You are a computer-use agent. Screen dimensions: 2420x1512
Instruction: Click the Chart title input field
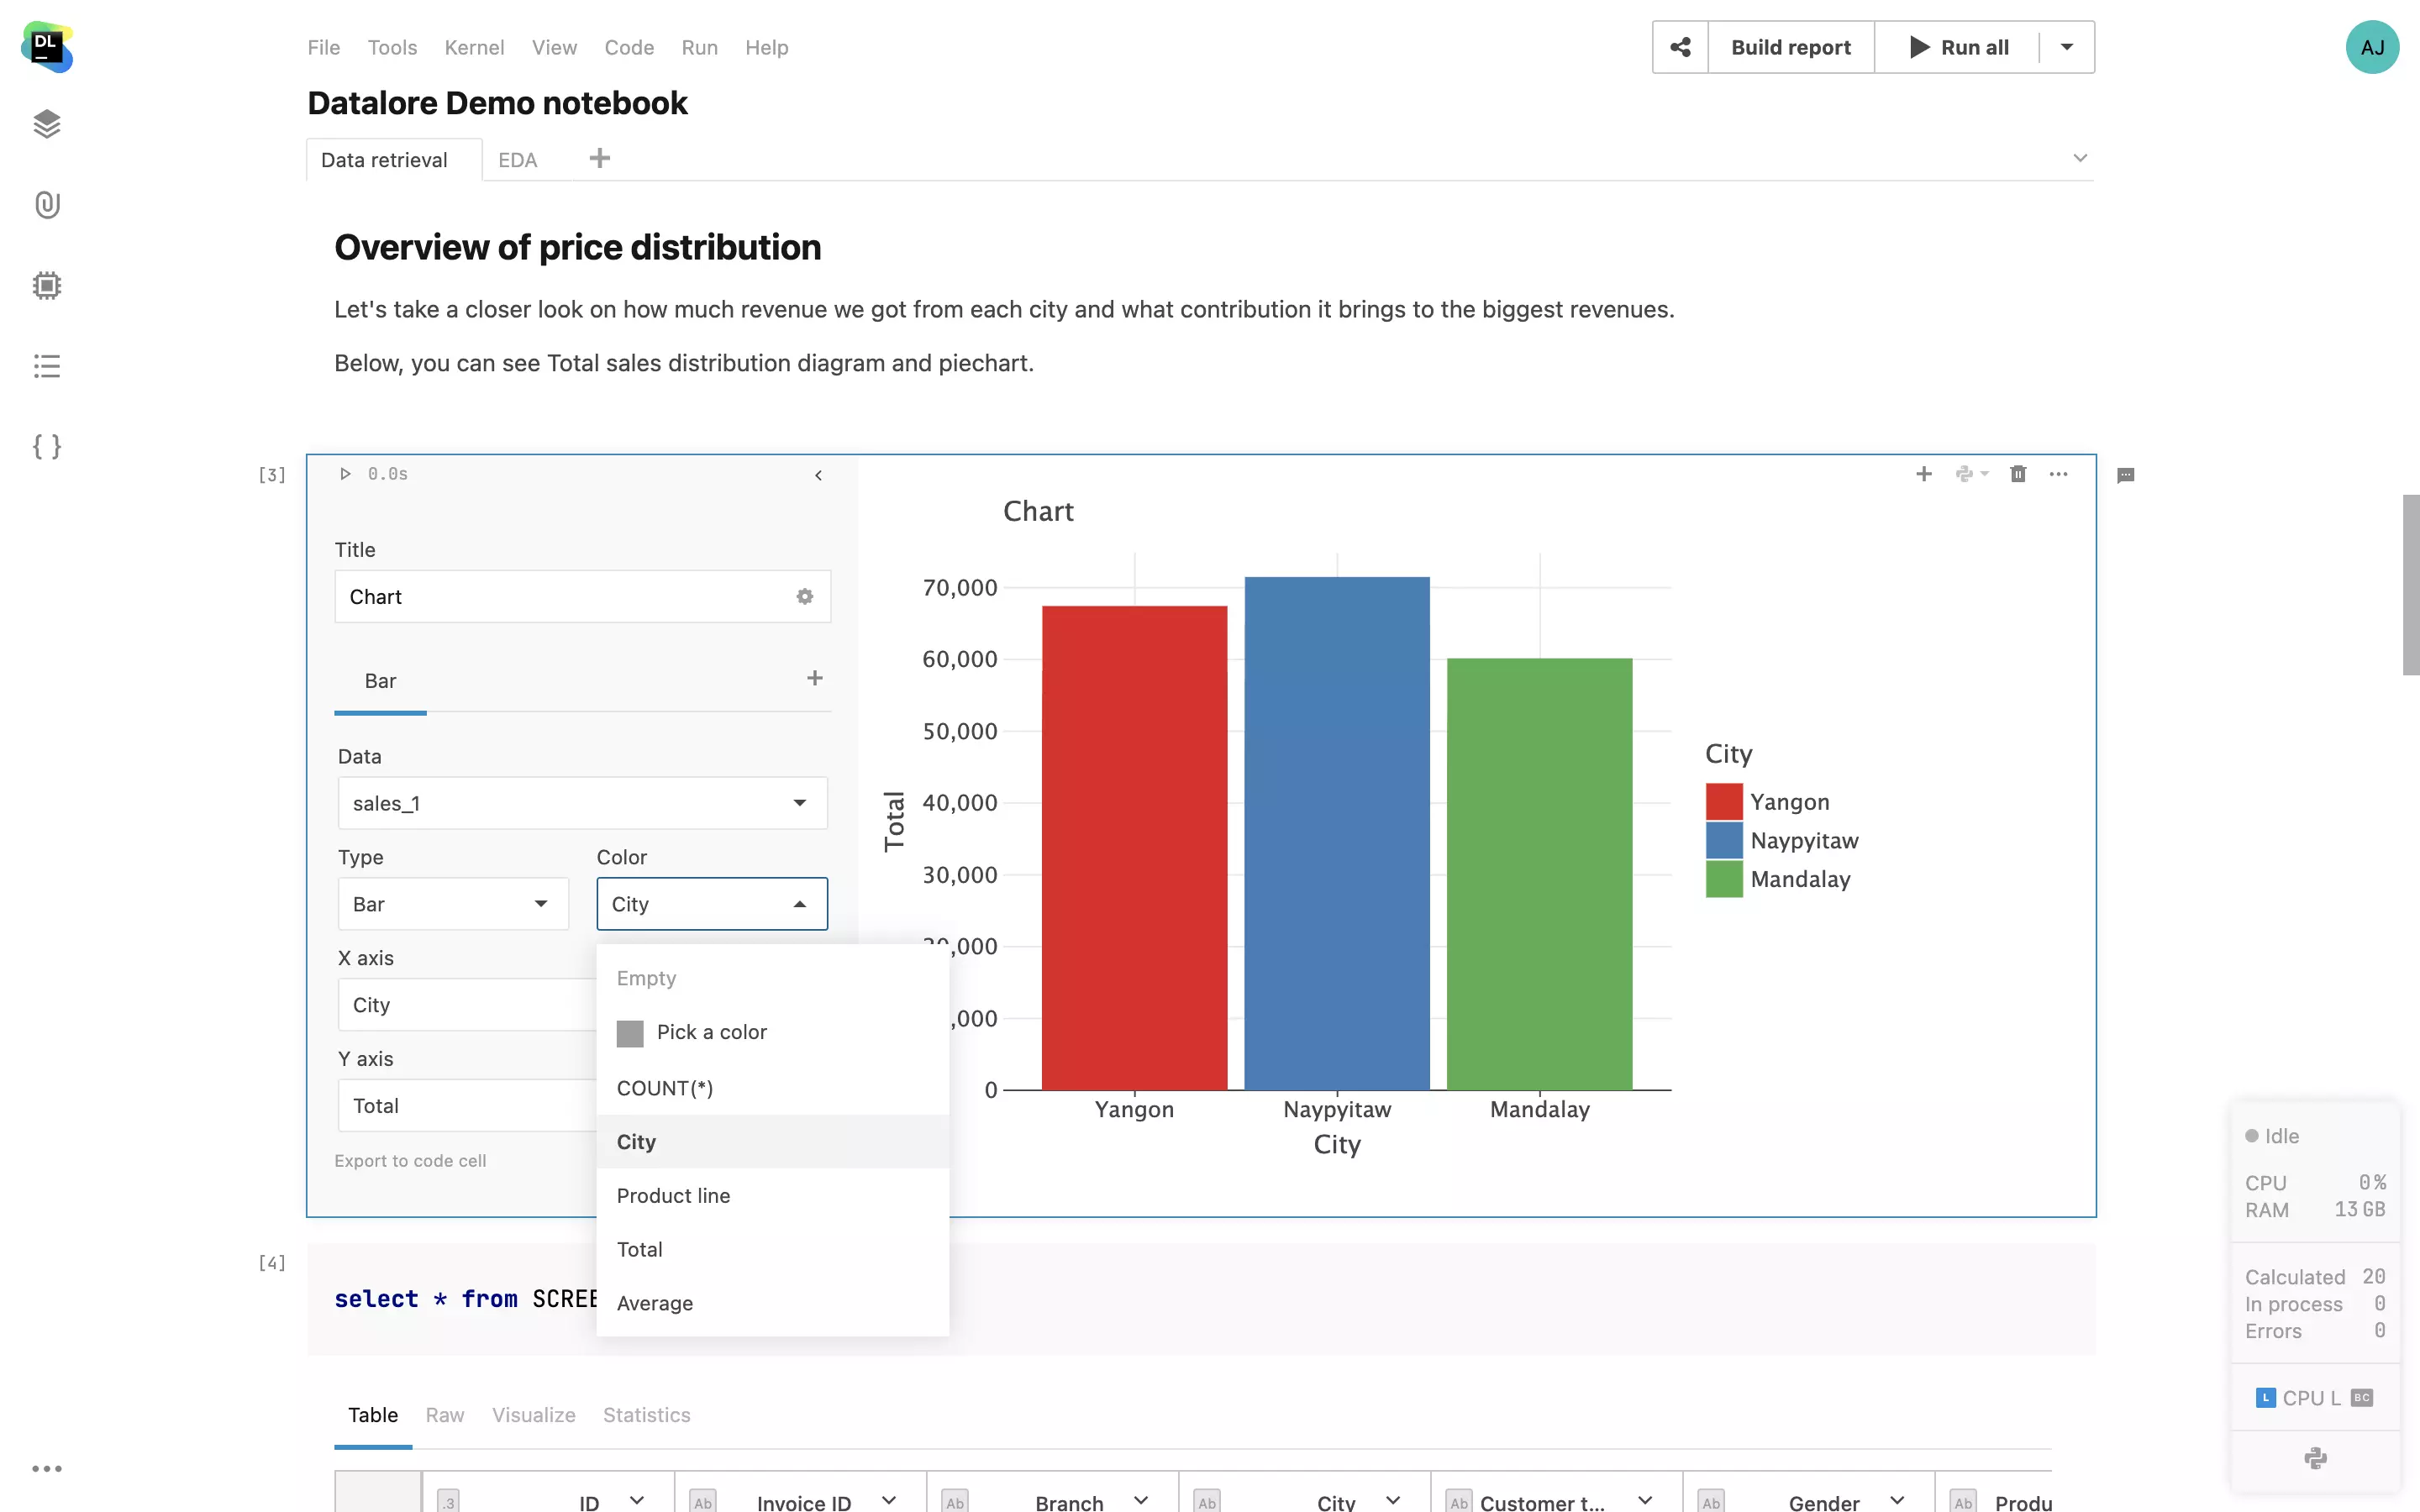point(560,597)
